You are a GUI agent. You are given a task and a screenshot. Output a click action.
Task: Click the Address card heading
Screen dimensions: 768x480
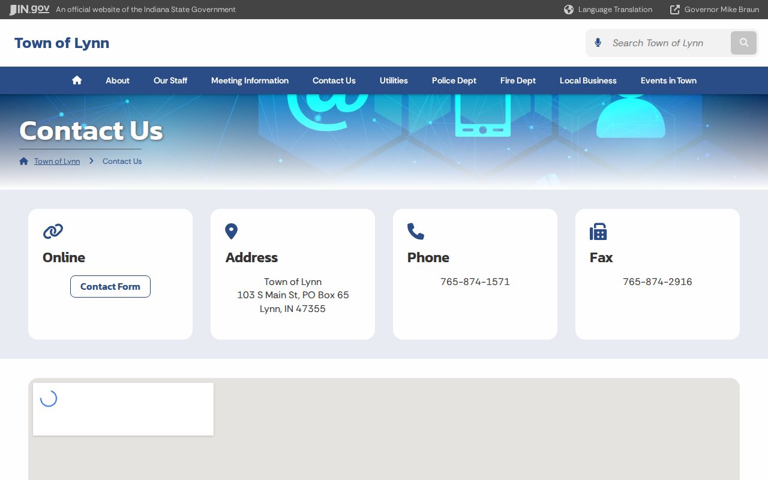251,257
